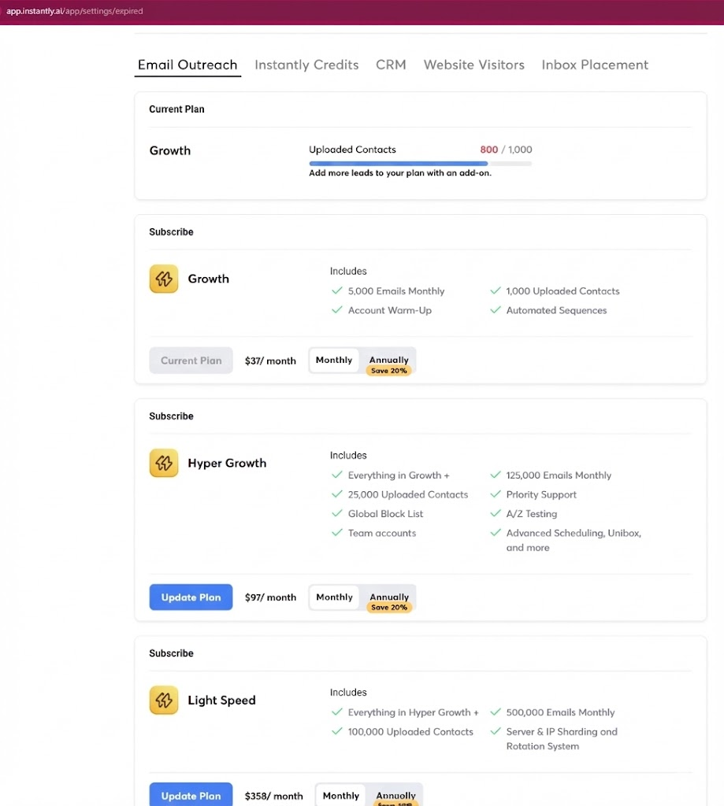The width and height of the screenshot is (724, 806).
Task: Click '125,000 Emails Monthly' feature text
Action: tap(559, 475)
